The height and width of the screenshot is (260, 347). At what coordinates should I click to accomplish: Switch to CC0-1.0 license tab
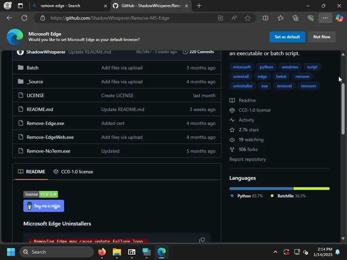pyautogui.click(x=73, y=172)
